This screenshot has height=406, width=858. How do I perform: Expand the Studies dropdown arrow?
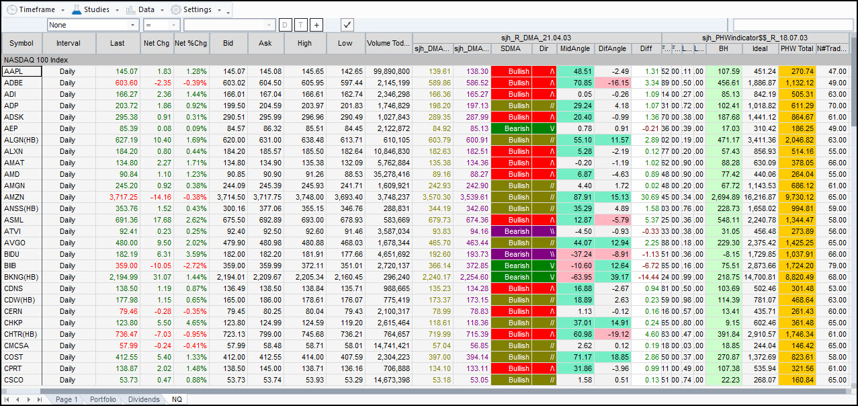click(116, 10)
